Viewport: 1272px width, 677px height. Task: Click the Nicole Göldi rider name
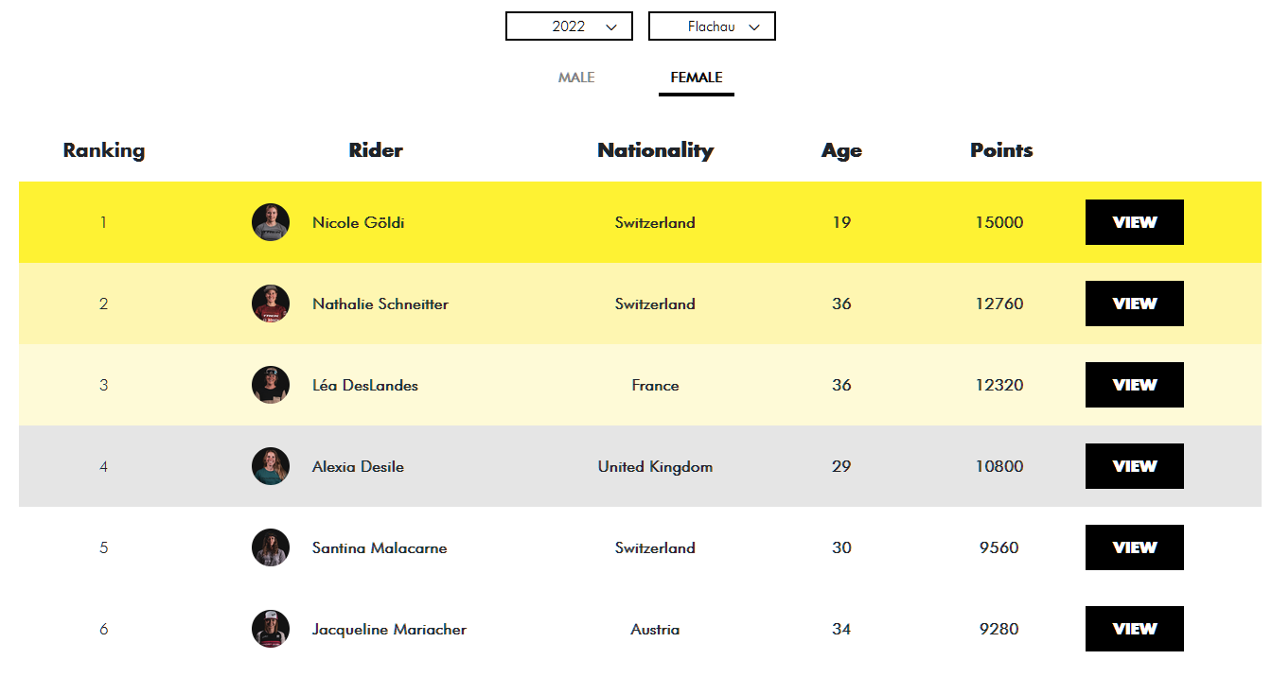click(x=359, y=223)
